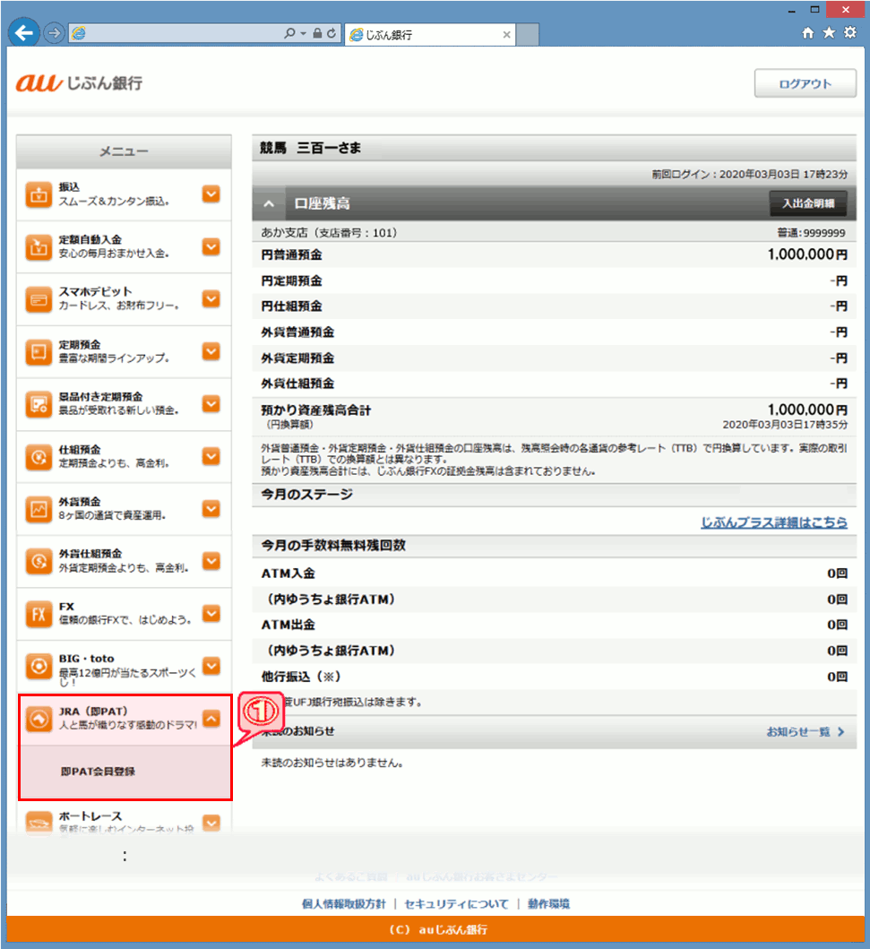Refresh the page with the reload icon
The height and width of the screenshot is (949, 870).
332,33
